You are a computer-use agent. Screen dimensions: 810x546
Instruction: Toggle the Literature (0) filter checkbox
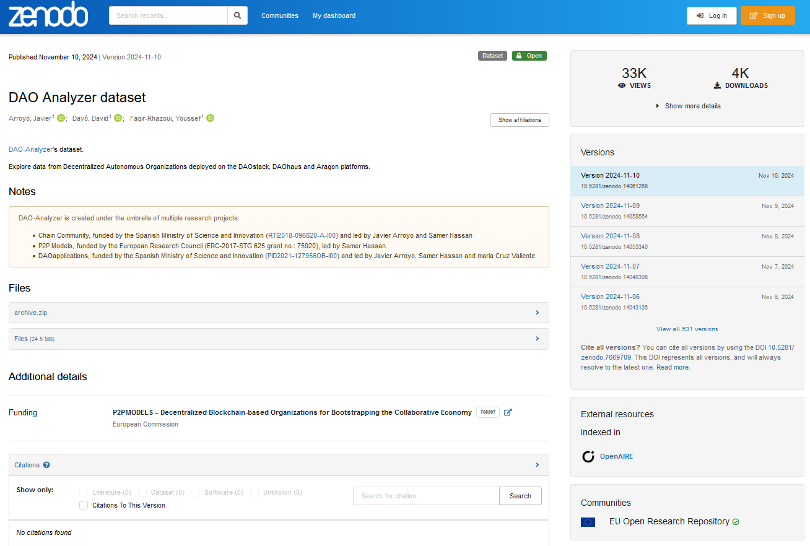click(x=84, y=492)
